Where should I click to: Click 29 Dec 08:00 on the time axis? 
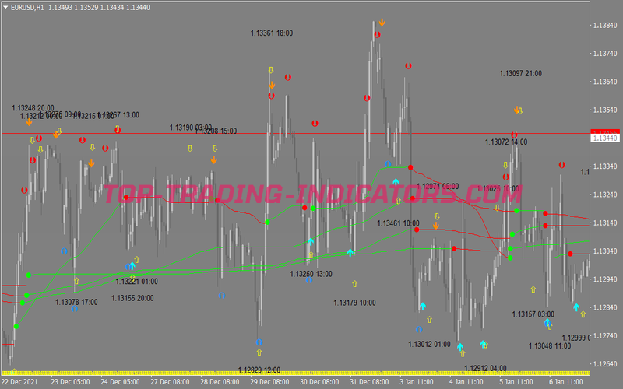pos(269,382)
